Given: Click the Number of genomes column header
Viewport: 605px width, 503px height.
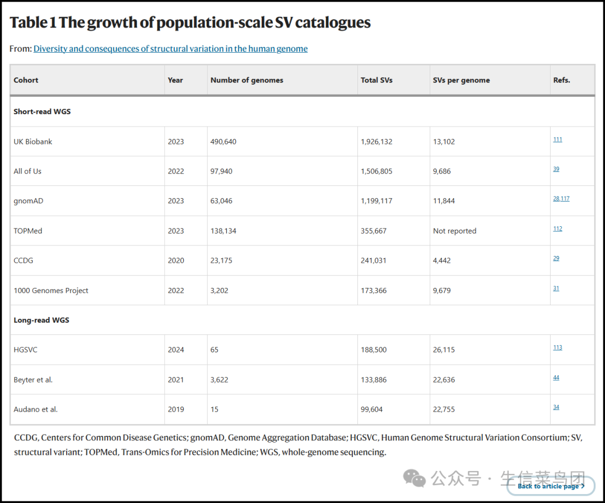Looking at the screenshot, I should point(246,80).
